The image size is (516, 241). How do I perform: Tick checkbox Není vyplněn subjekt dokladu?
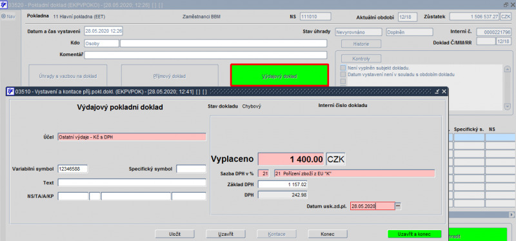pos(343,68)
